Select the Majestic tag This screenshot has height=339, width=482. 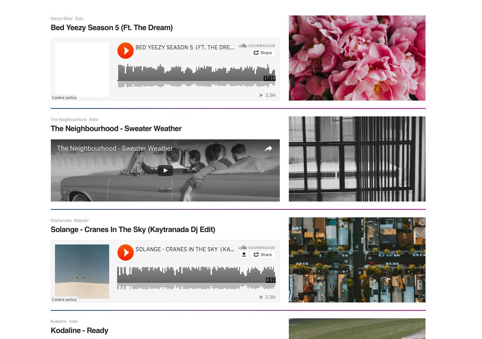(81, 220)
